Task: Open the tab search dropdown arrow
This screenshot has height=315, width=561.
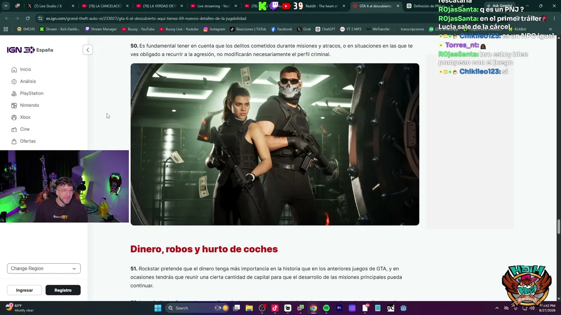Action: (6, 6)
